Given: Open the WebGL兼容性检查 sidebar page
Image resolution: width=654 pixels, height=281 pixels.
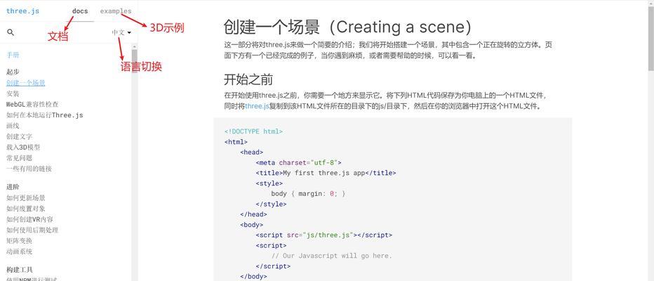Looking at the screenshot, I should pyautogui.click(x=32, y=104).
